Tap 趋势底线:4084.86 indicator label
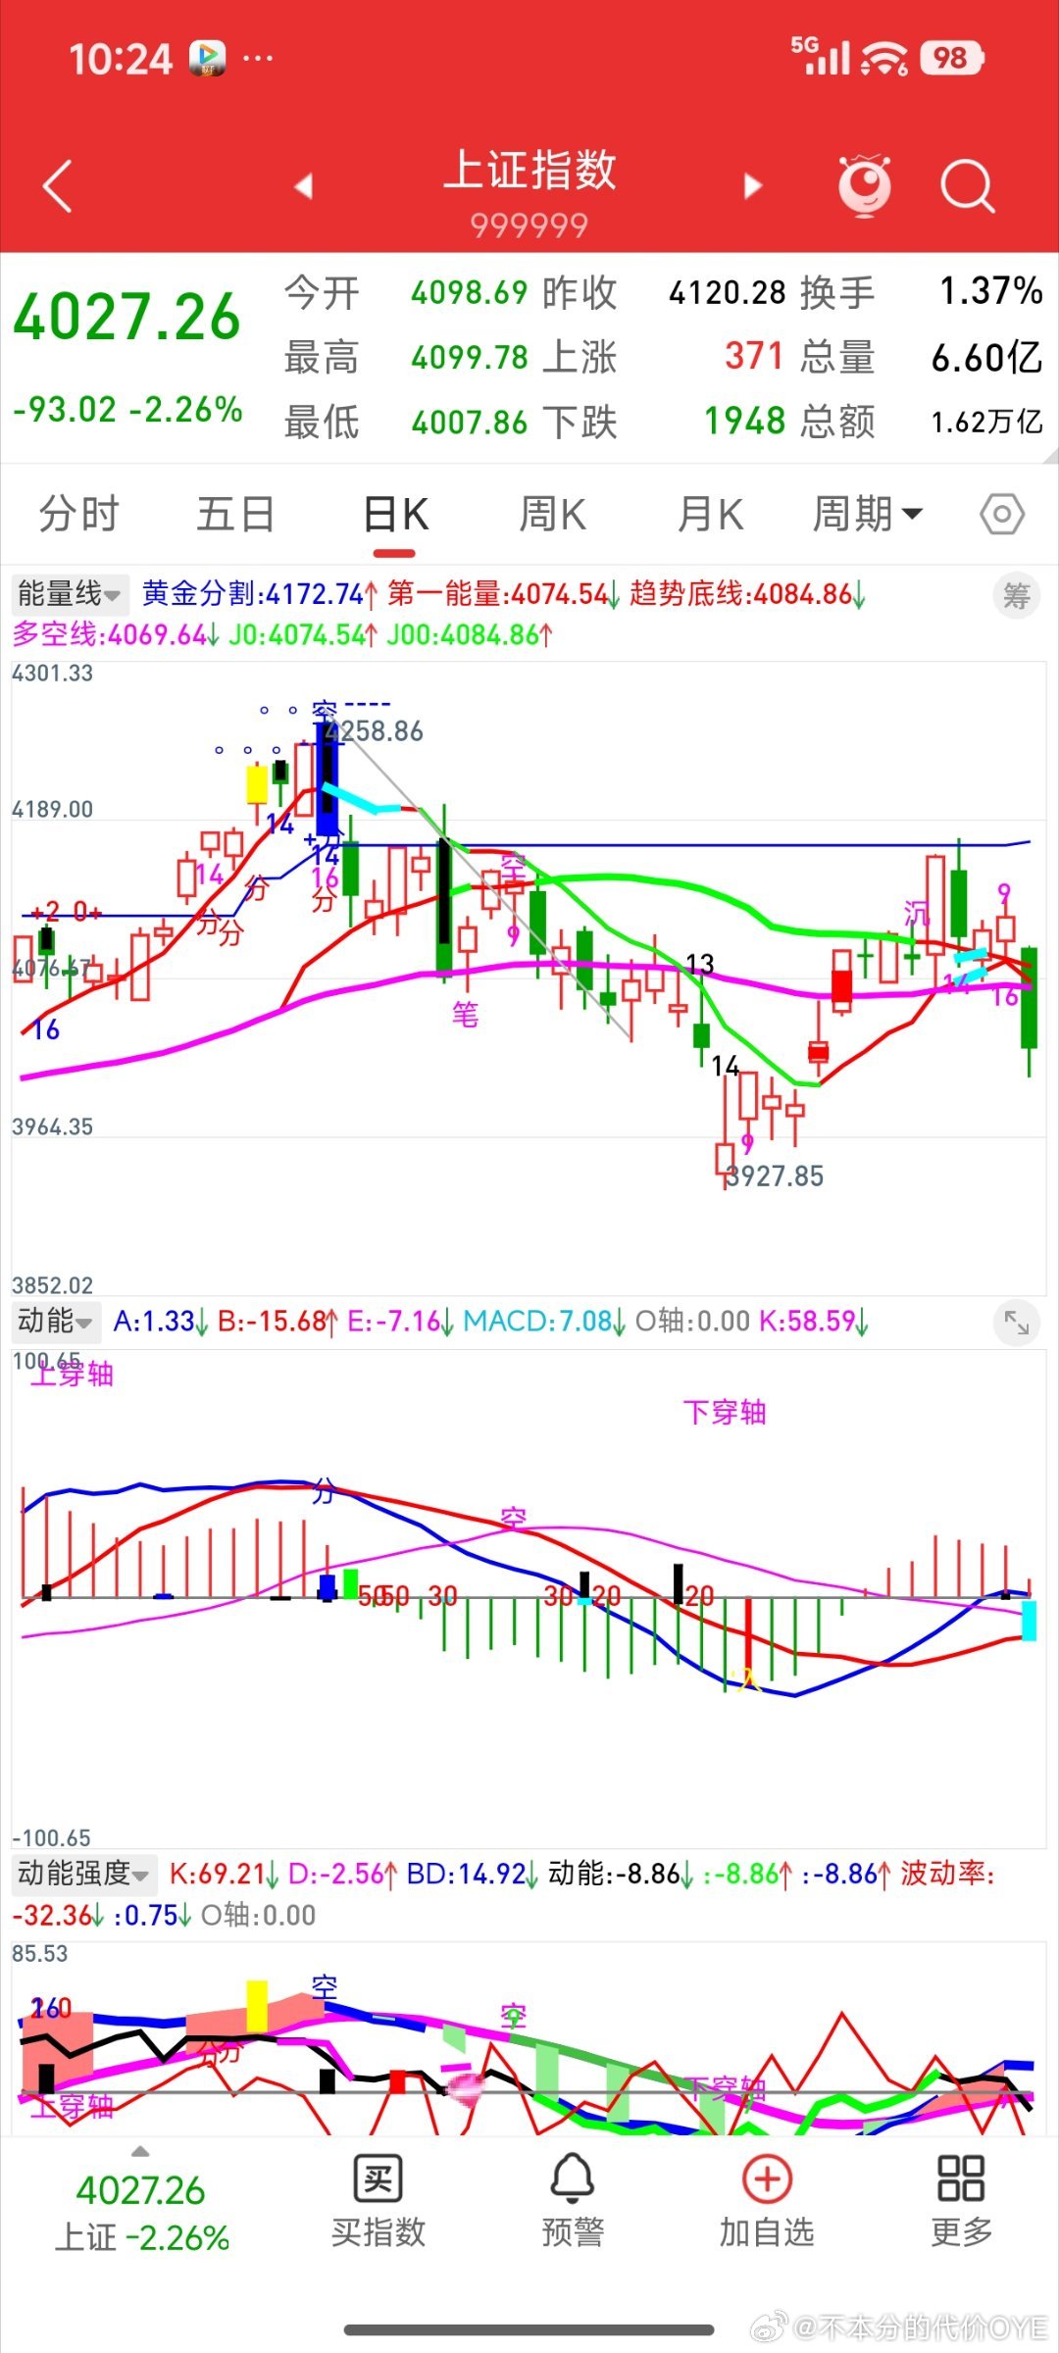This screenshot has width=1059, height=2353. [747, 594]
